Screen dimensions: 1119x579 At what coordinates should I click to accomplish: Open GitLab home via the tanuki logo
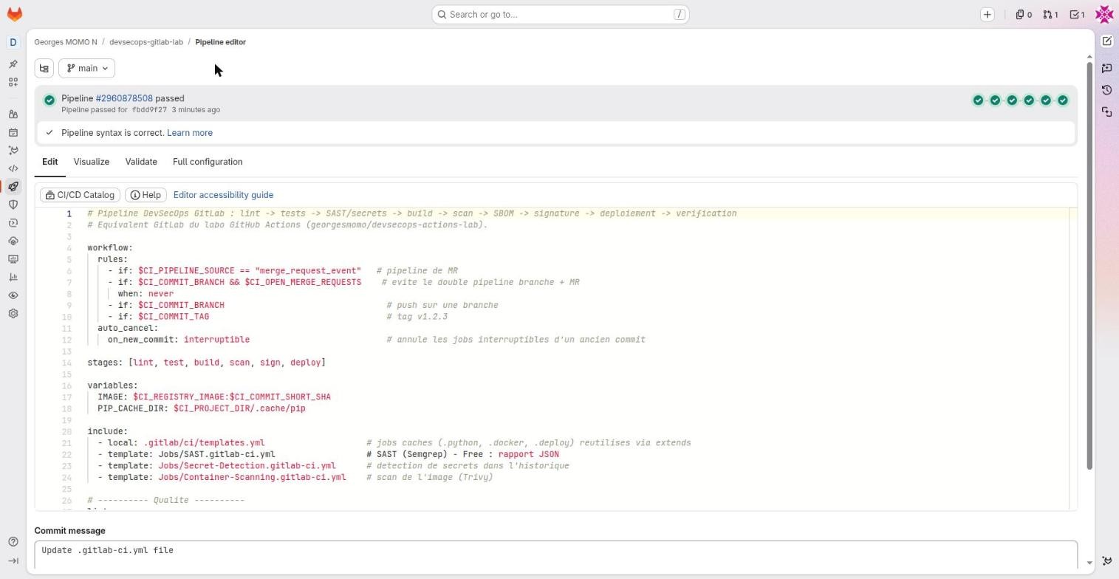click(14, 14)
